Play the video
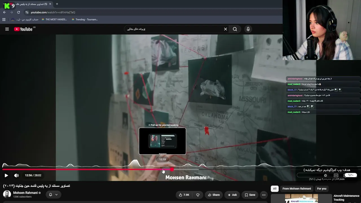This screenshot has height=203, width=361. coord(6,175)
